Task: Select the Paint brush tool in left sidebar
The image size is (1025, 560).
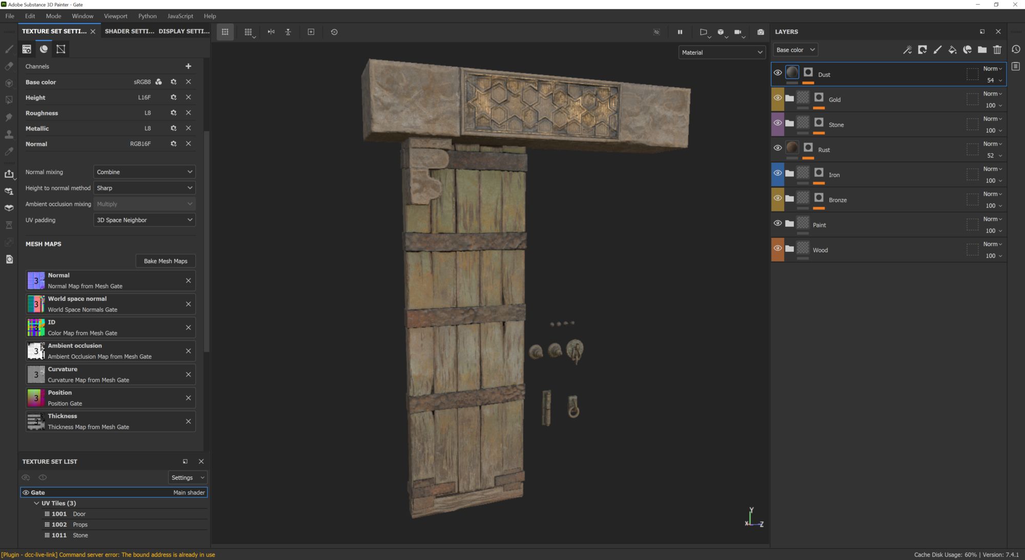Action: [9, 49]
